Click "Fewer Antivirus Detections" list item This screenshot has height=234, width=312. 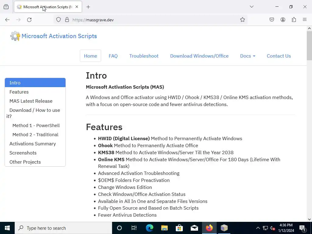click(x=127, y=215)
